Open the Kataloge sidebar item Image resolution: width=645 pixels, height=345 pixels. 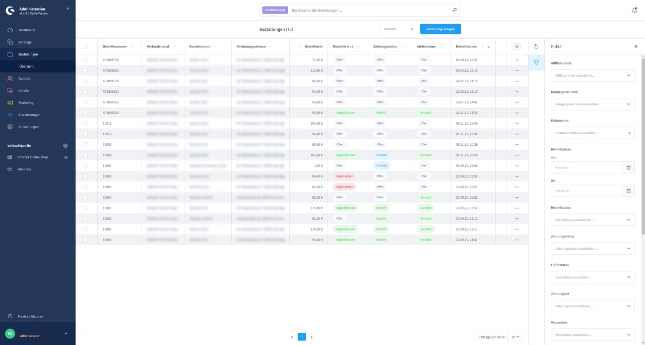(38, 42)
